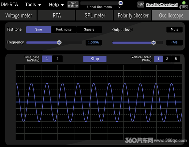Screen dimensions: 189x147
Task: Click the Frequency slider handle
Action: click(59, 43)
